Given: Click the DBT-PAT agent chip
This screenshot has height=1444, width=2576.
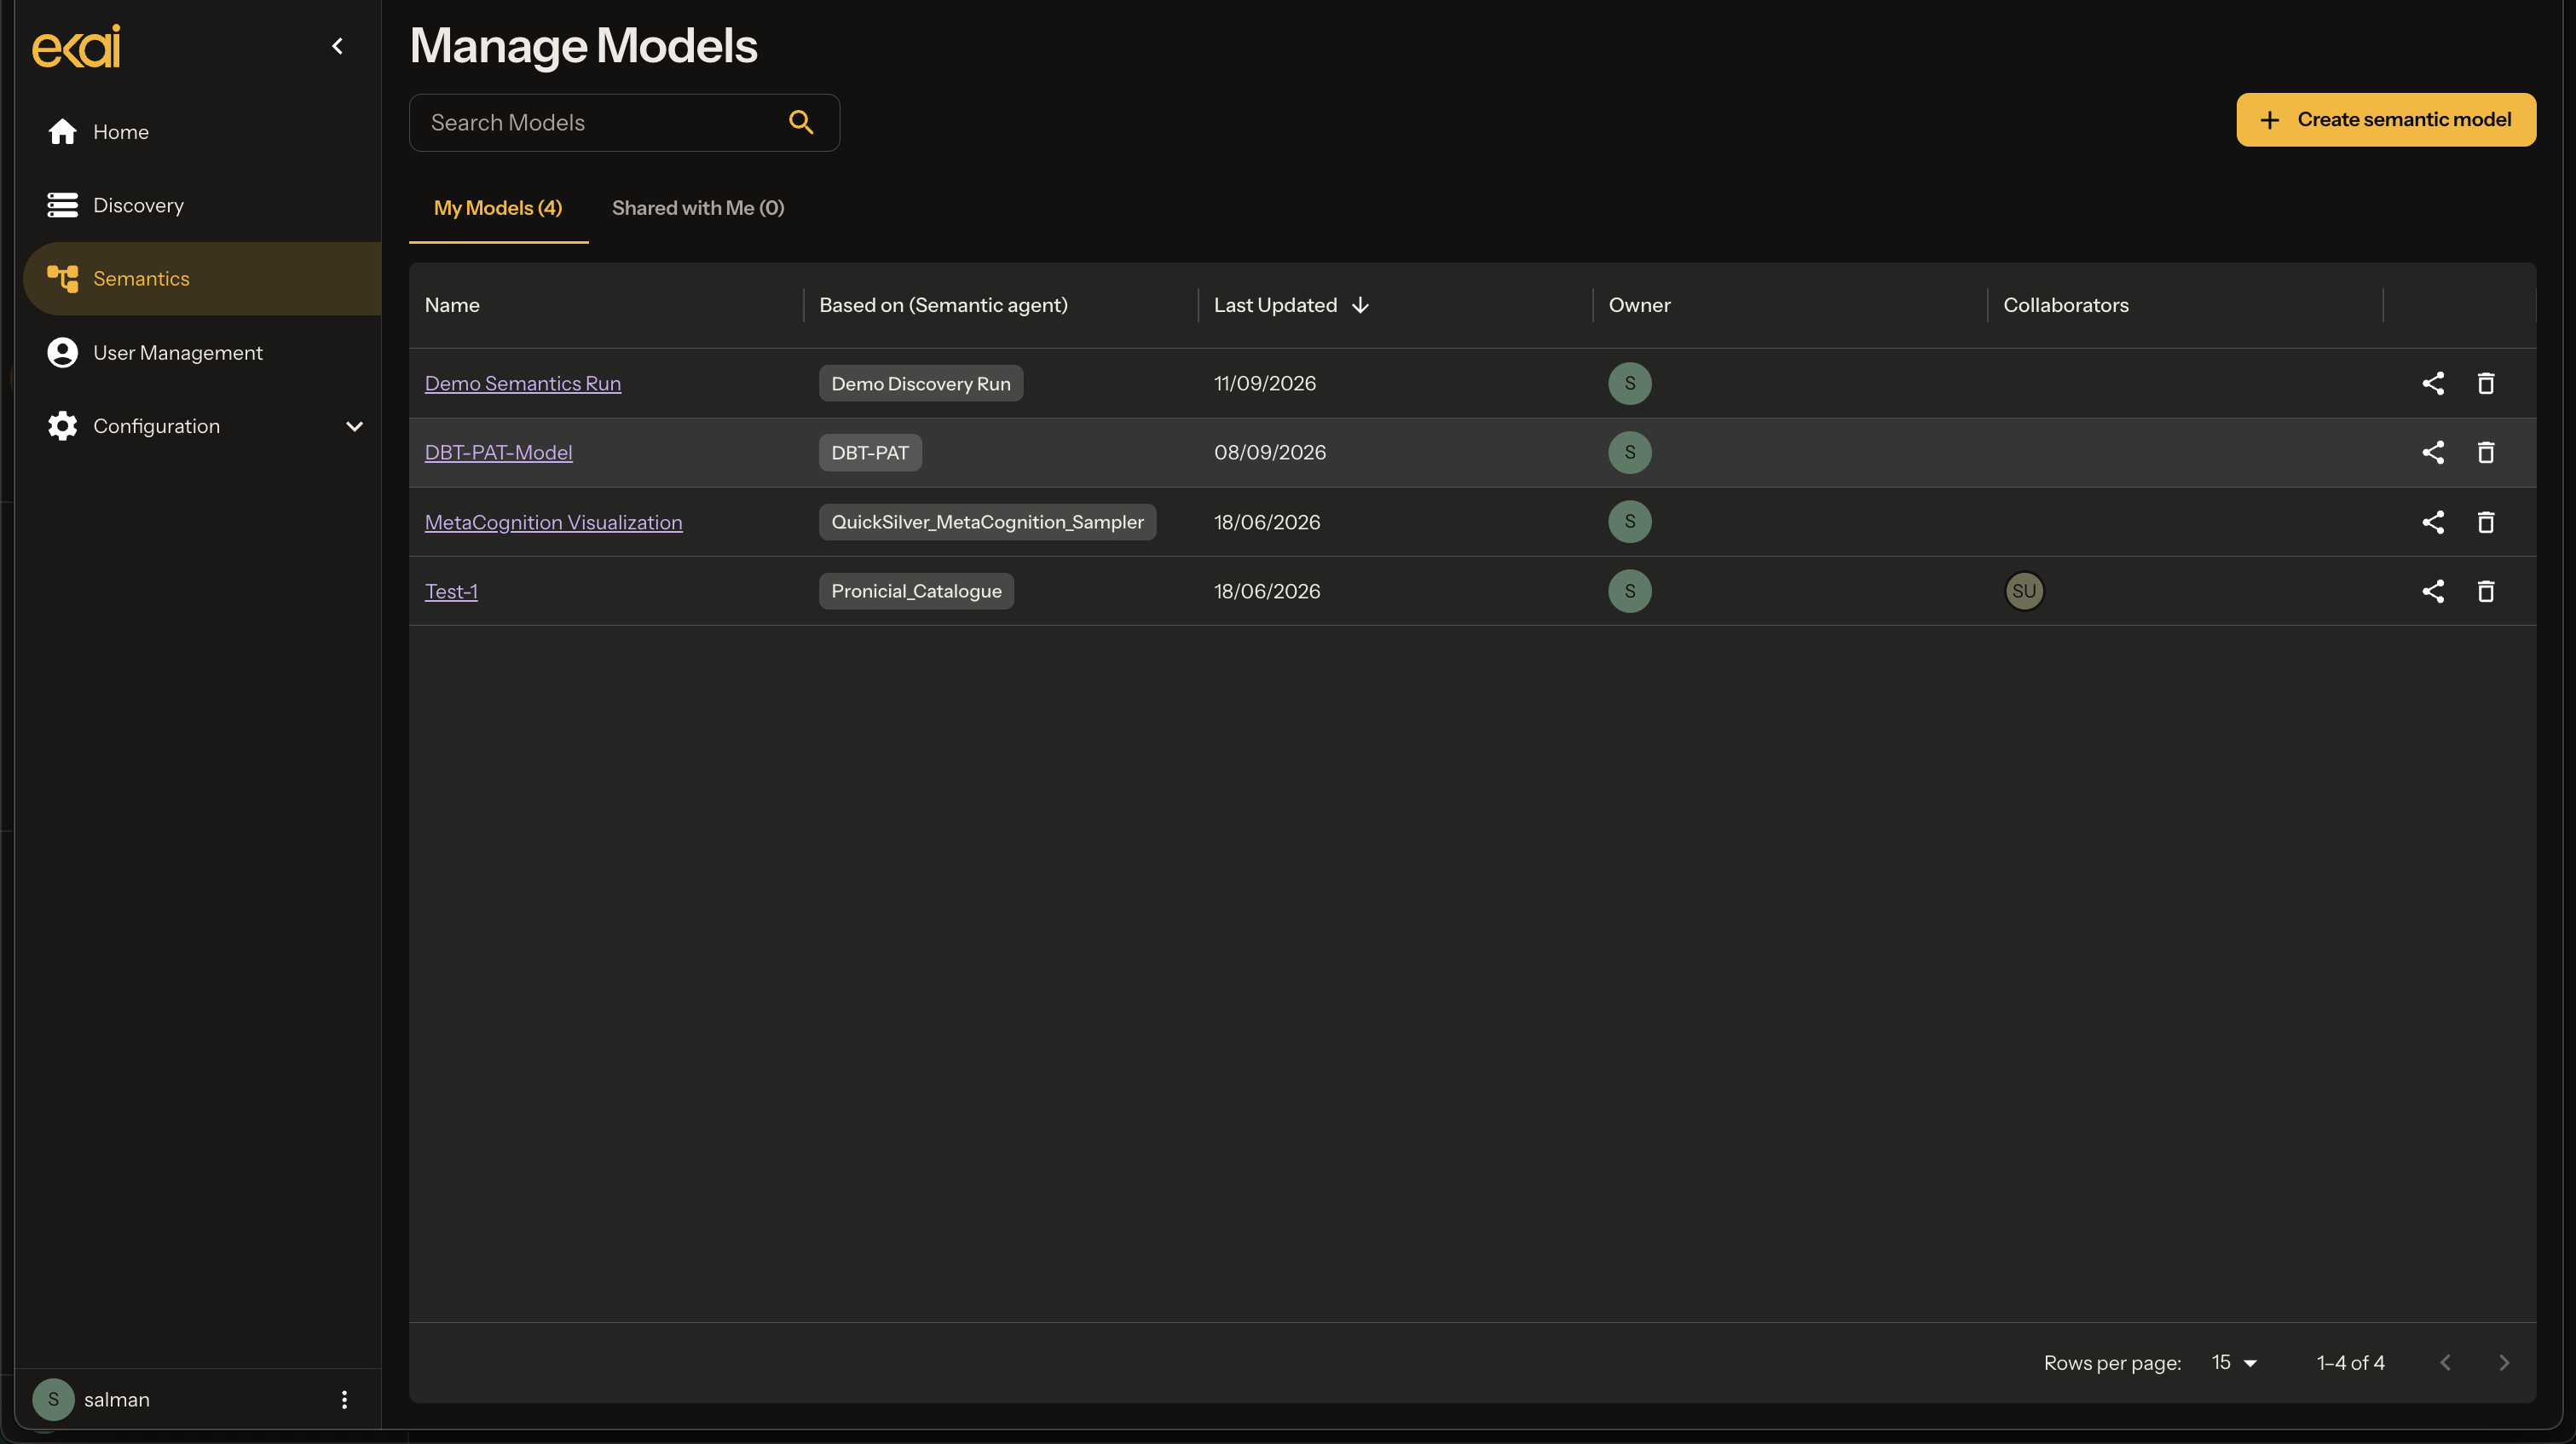Looking at the screenshot, I should tap(869, 452).
